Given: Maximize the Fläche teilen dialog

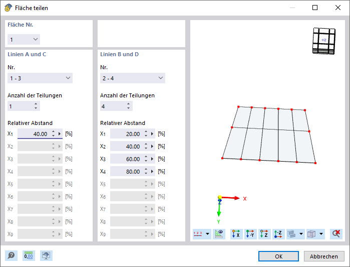Looking at the screenshot, I should coord(315,8).
